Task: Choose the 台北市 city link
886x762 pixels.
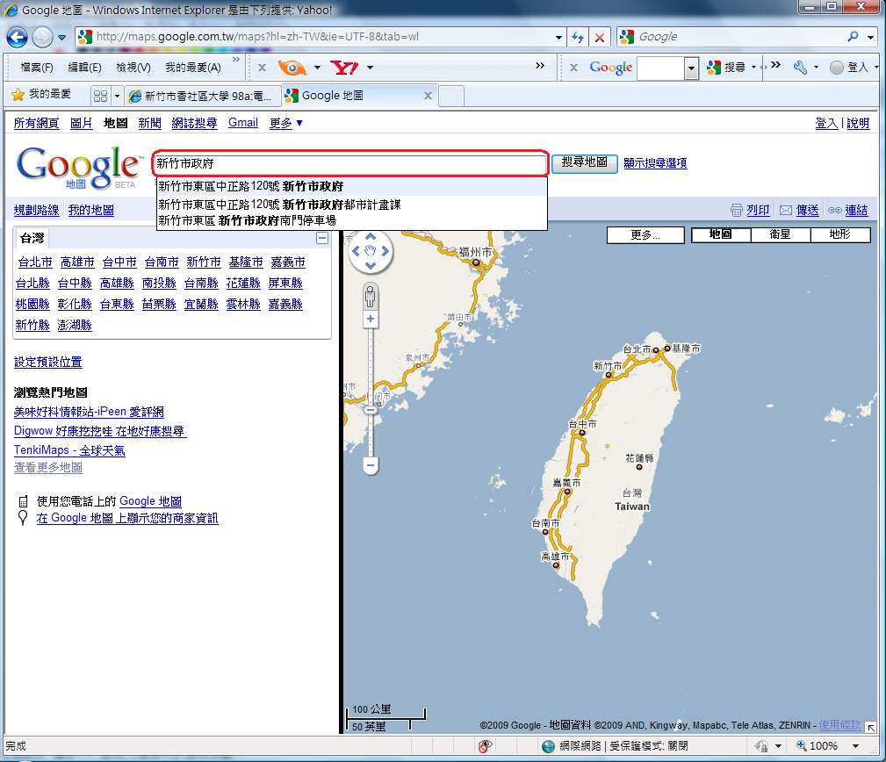Action: (x=35, y=262)
